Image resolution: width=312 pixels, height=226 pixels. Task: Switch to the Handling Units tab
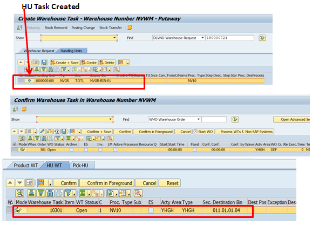click(x=71, y=51)
